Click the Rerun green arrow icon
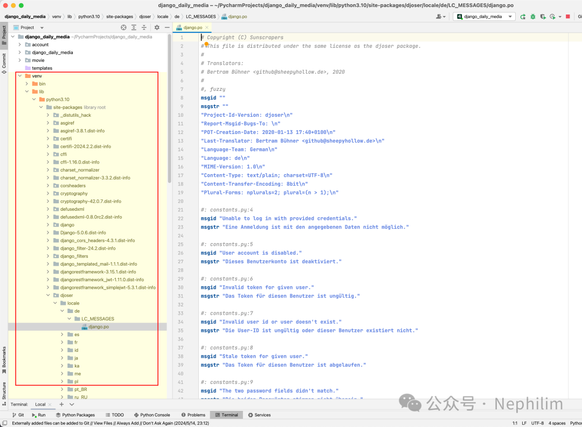The height and width of the screenshot is (427, 582). (523, 17)
